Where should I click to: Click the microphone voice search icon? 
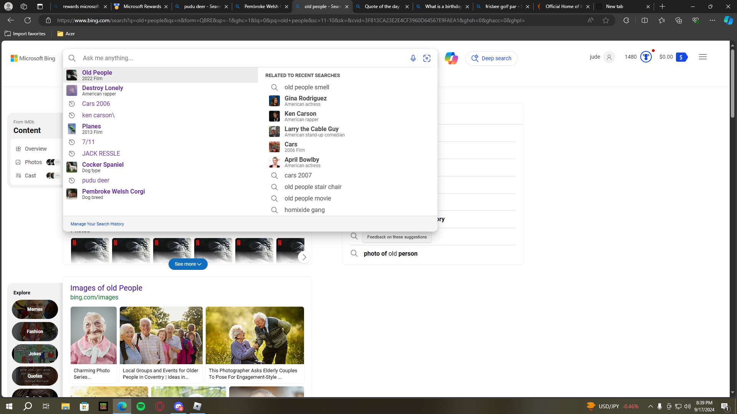[x=413, y=58]
